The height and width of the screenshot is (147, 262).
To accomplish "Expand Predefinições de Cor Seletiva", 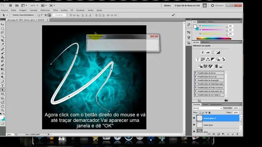I will point(196,95).
